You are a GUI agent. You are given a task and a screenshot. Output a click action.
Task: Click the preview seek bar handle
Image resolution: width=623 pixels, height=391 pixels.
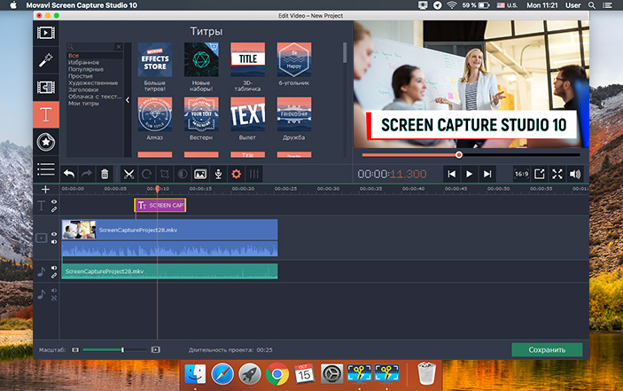click(x=459, y=154)
